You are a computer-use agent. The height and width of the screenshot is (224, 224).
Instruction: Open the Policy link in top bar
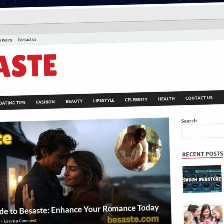pos(6,40)
